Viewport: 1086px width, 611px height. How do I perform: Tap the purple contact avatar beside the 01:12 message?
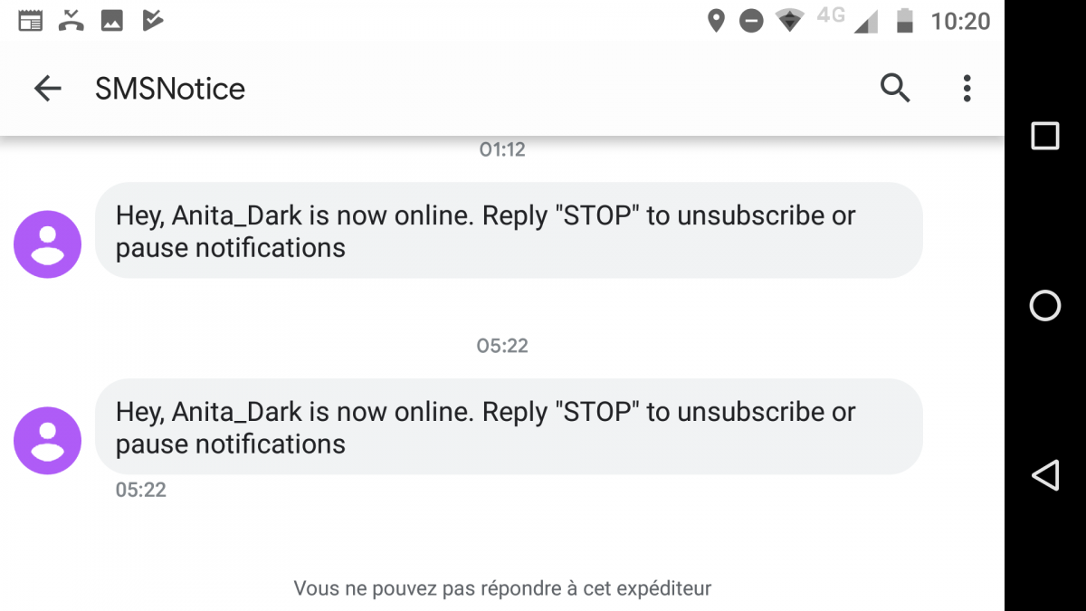[x=47, y=244]
